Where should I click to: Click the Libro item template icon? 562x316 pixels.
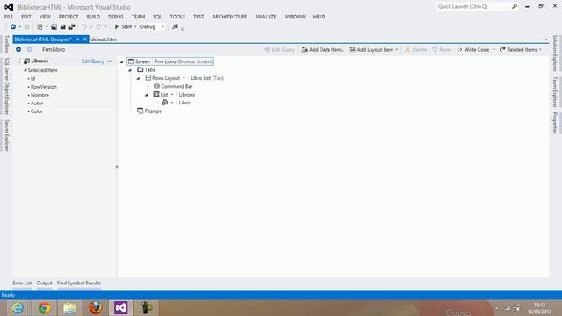[165, 103]
